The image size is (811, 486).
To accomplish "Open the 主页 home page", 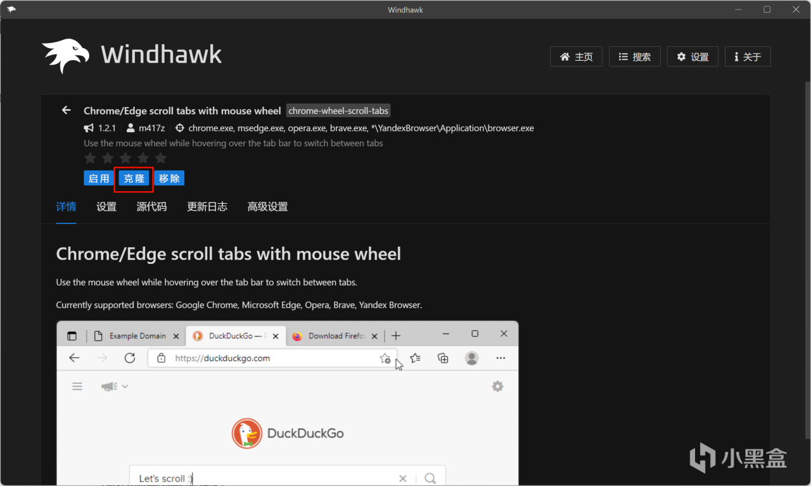I will pyautogui.click(x=576, y=56).
